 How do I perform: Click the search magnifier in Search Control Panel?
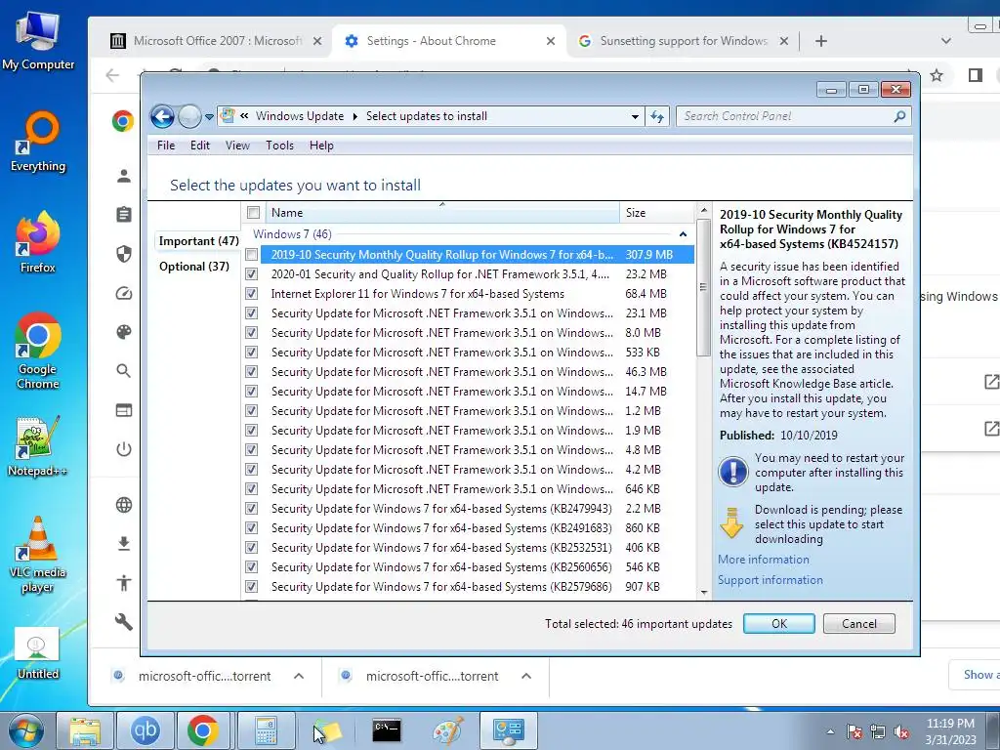pos(899,116)
